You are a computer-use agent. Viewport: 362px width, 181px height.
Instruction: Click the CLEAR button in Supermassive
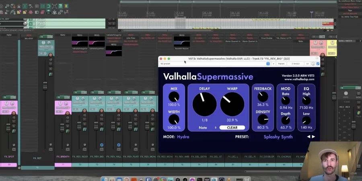[232, 128]
